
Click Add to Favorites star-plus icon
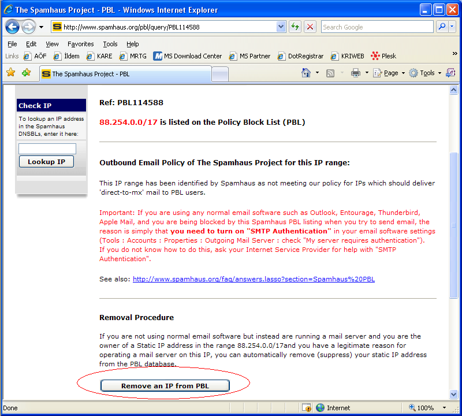[x=26, y=73]
